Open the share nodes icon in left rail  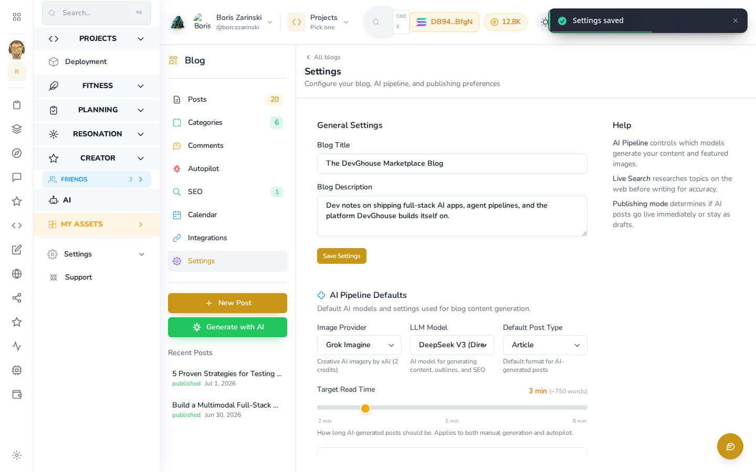[x=17, y=298]
